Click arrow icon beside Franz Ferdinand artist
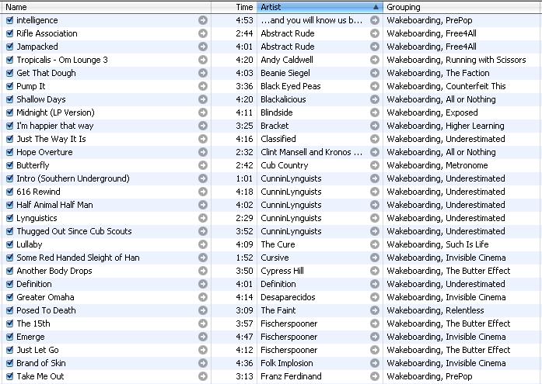 point(375,376)
